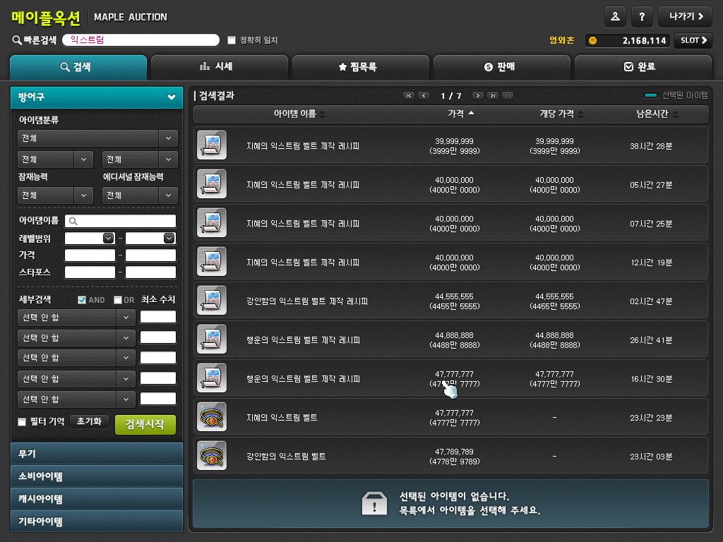Click the meso coin icon
723x542 pixels.
point(593,40)
